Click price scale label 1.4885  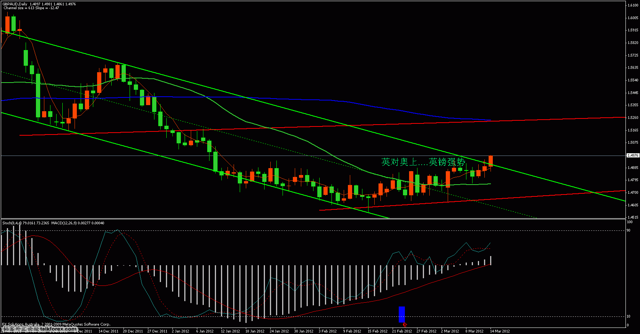click(633, 167)
